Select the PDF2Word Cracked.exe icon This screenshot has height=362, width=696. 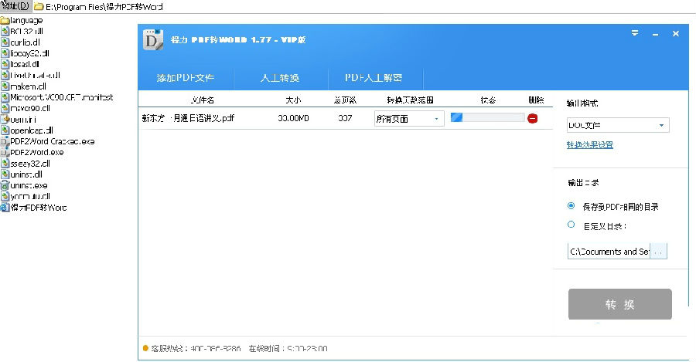[5, 141]
